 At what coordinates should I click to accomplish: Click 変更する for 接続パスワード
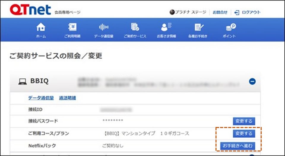[x=244, y=121]
